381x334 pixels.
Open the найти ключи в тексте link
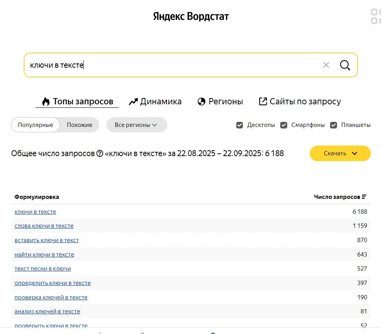(x=44, y=255)
